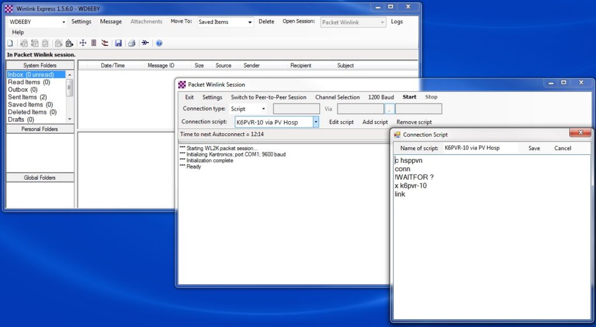Click the Size column header
This screenshot has width=596, height=327.
[199, 65]
